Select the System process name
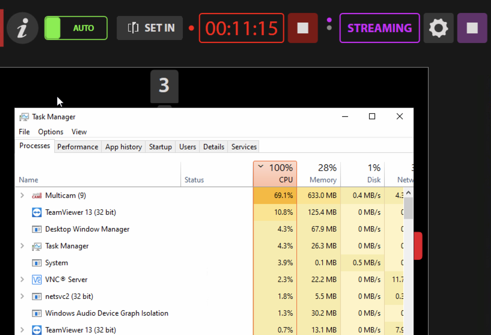Screen dimensions: 491x335 pyautogui.click(x=57, y=263)
